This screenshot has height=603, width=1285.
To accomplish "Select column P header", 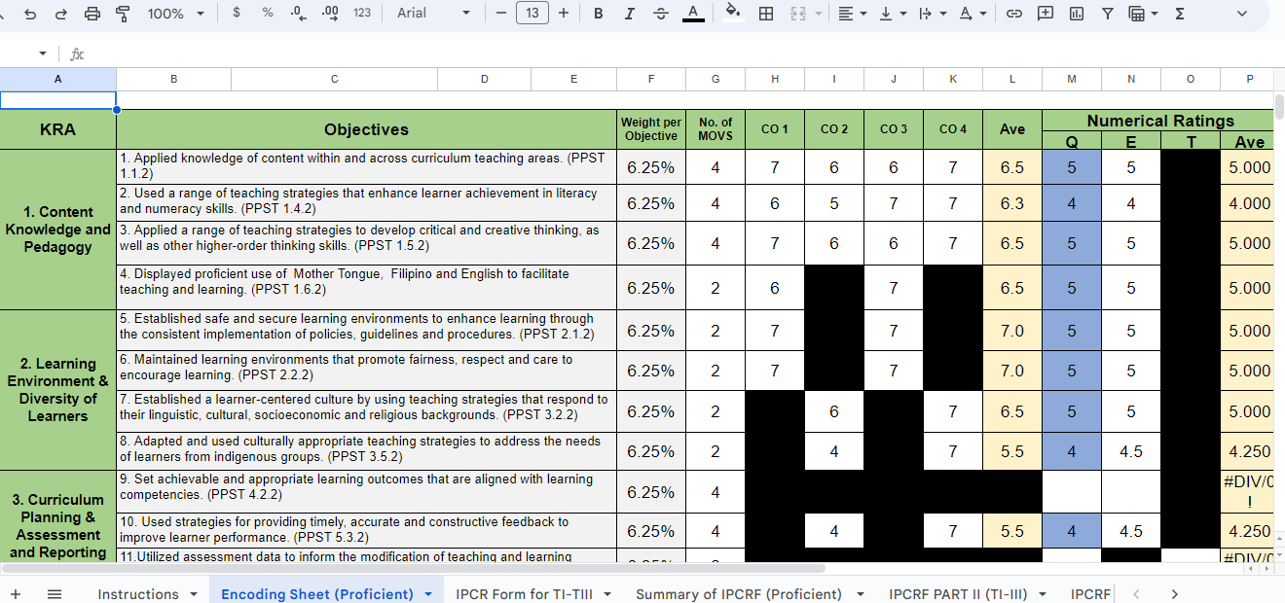I will click(1249, 79).
